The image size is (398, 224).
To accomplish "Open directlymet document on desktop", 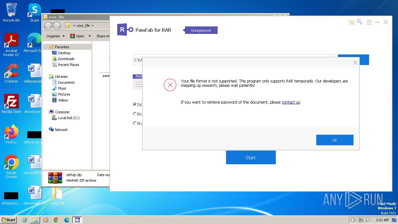I will pyautogui.click(x=33, y=104).
